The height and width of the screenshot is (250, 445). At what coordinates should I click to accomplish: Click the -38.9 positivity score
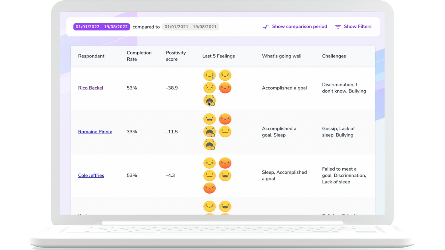(x=172, y=88)
